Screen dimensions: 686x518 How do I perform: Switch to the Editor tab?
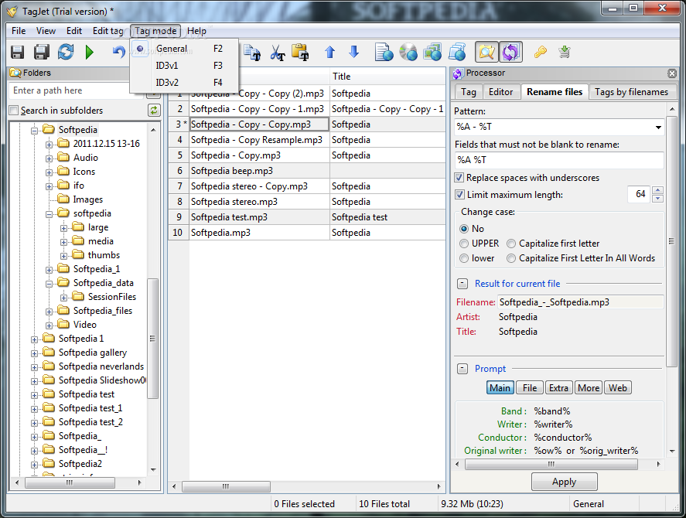pos(500,92)
